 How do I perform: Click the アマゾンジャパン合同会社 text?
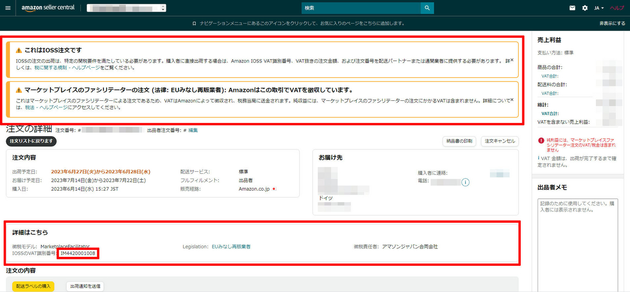[x=409, y=246]
